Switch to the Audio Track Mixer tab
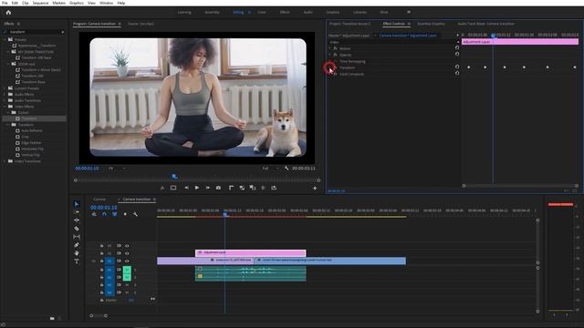This screenshot has width=584, height=328. [485, 24]
